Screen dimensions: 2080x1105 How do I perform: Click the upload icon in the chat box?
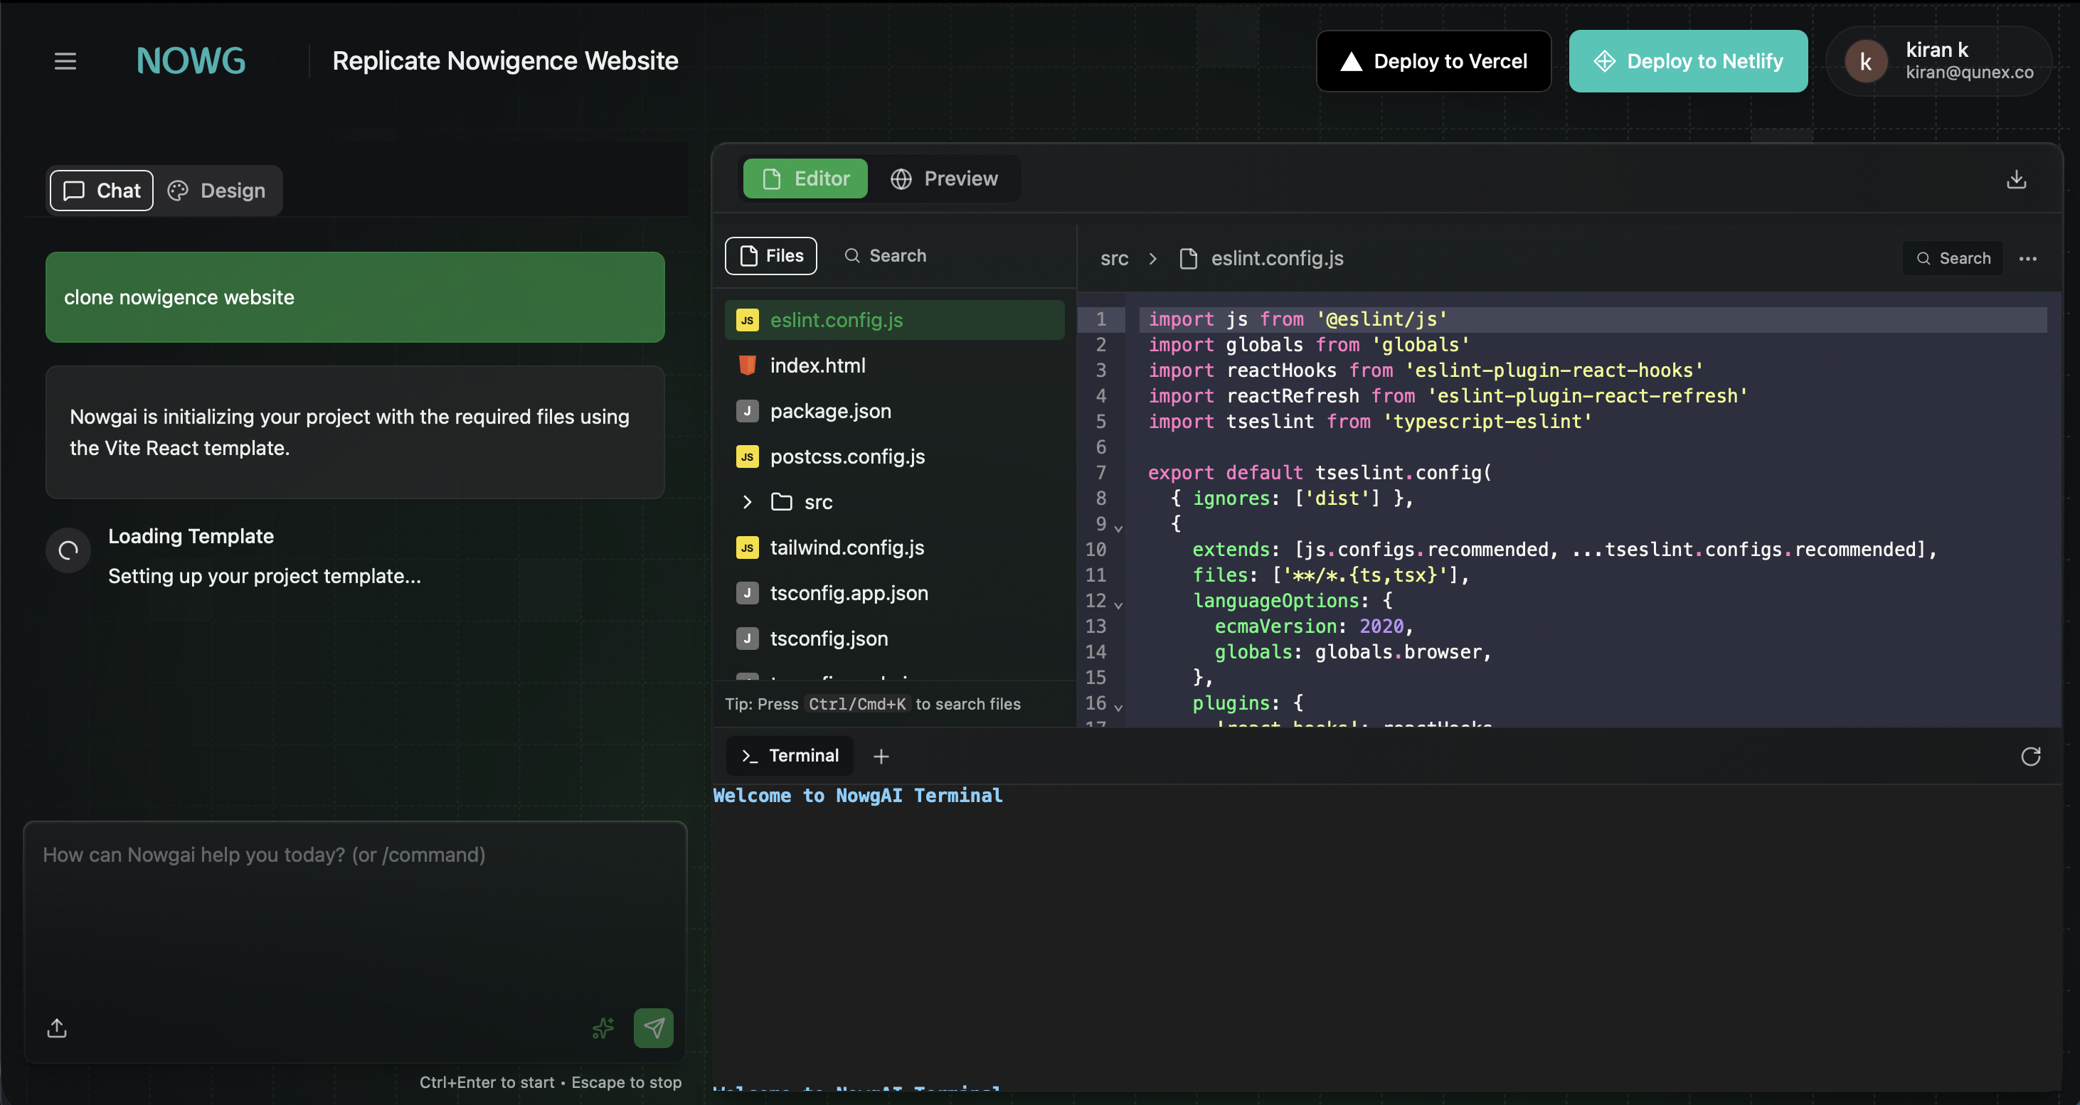pos(56,1027)
